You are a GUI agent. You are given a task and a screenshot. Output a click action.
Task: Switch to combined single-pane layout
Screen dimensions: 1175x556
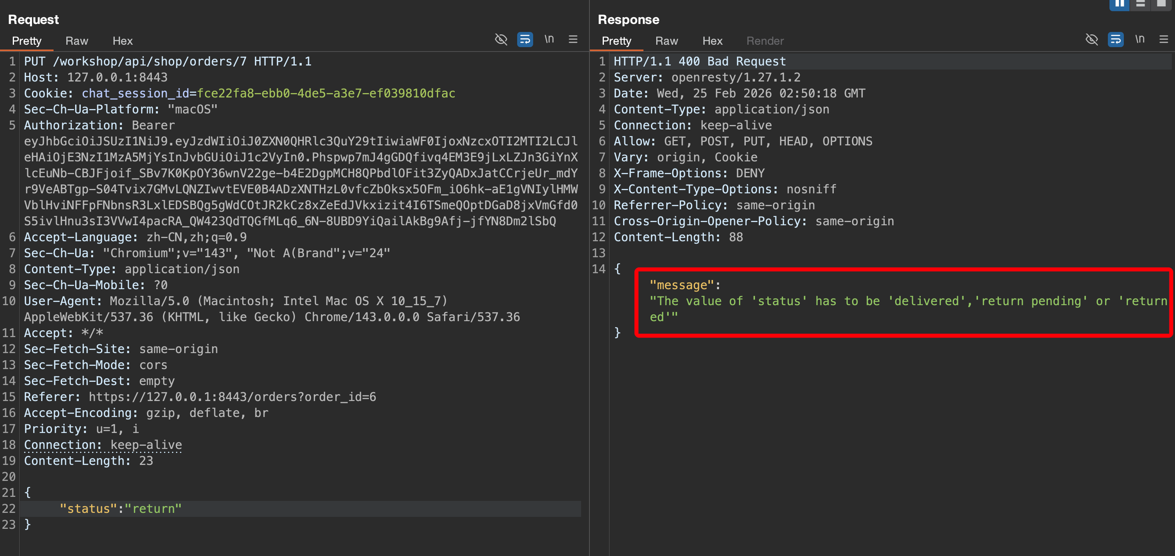(x=1161, y=4)
